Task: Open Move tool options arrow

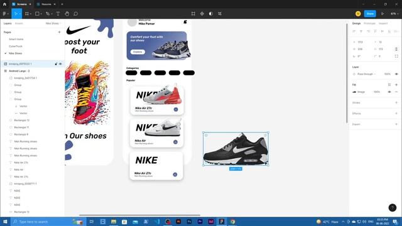Action: pos(19,14)
